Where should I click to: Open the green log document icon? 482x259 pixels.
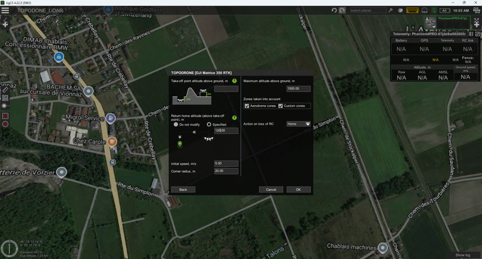point(434,10)
